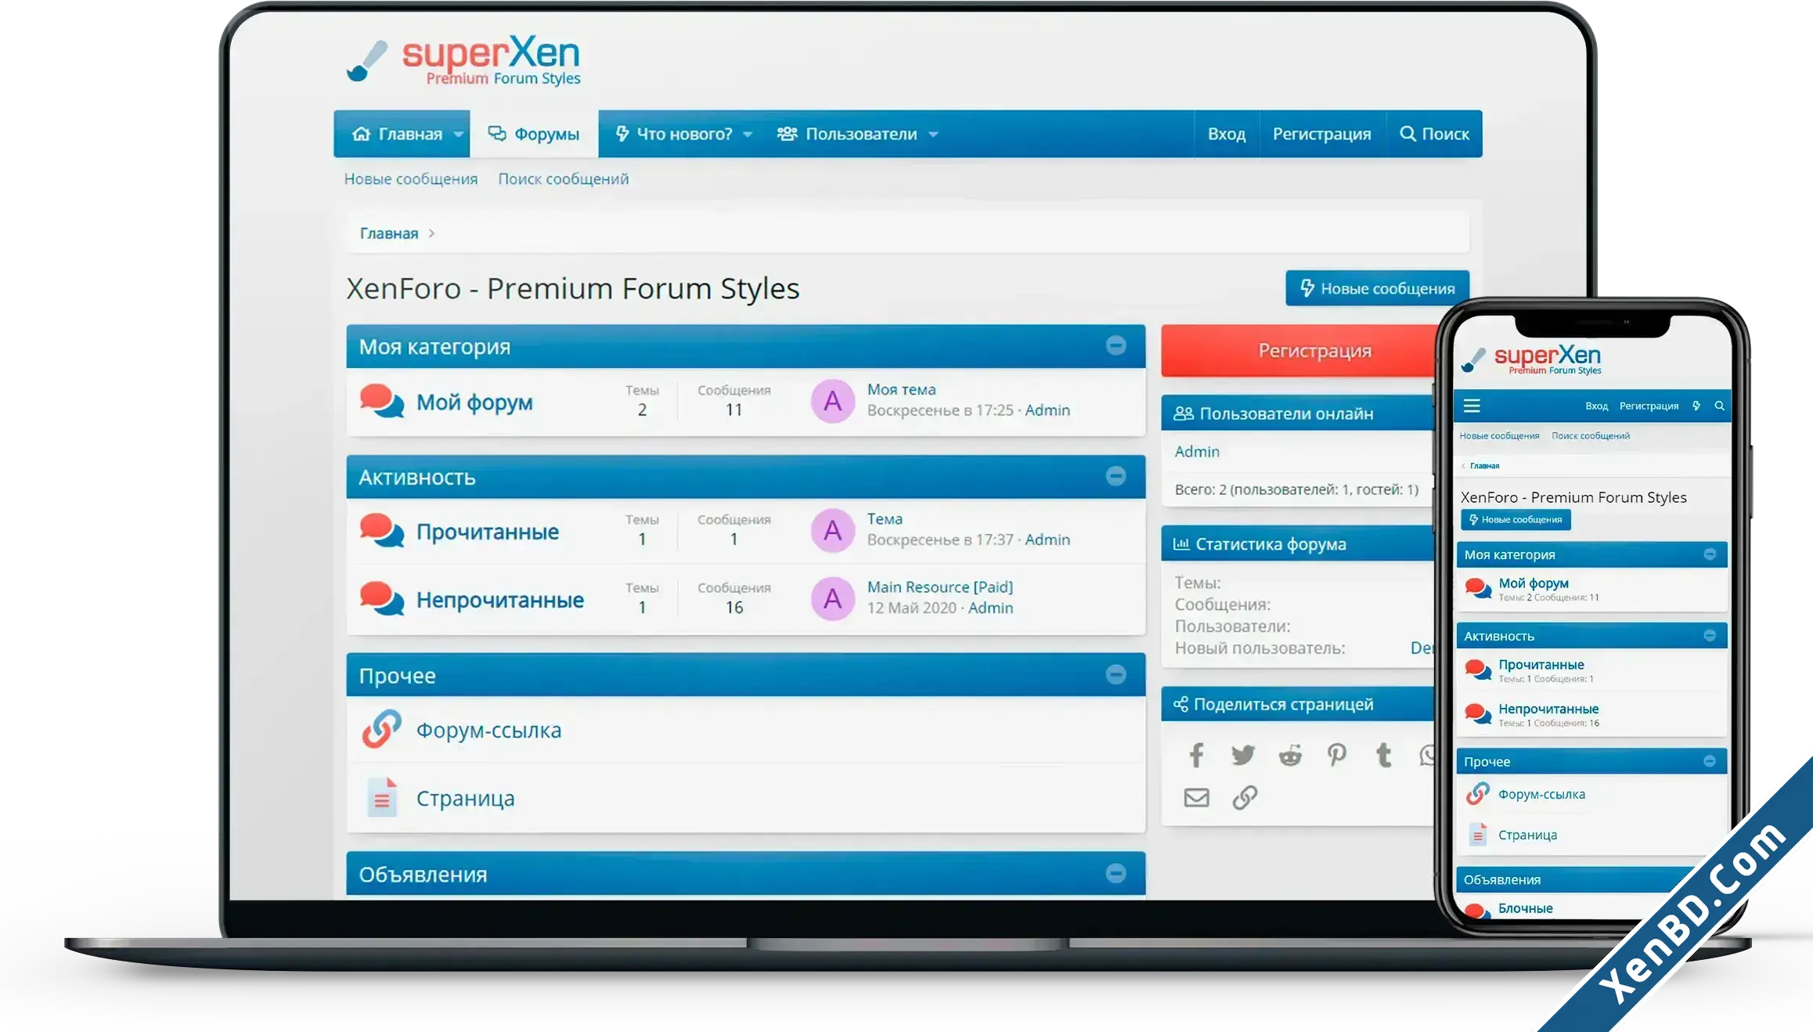Click Форум-ссылка chain icon on phone
Viewport: 1813px width, 1032px height.
(1477, 793)
